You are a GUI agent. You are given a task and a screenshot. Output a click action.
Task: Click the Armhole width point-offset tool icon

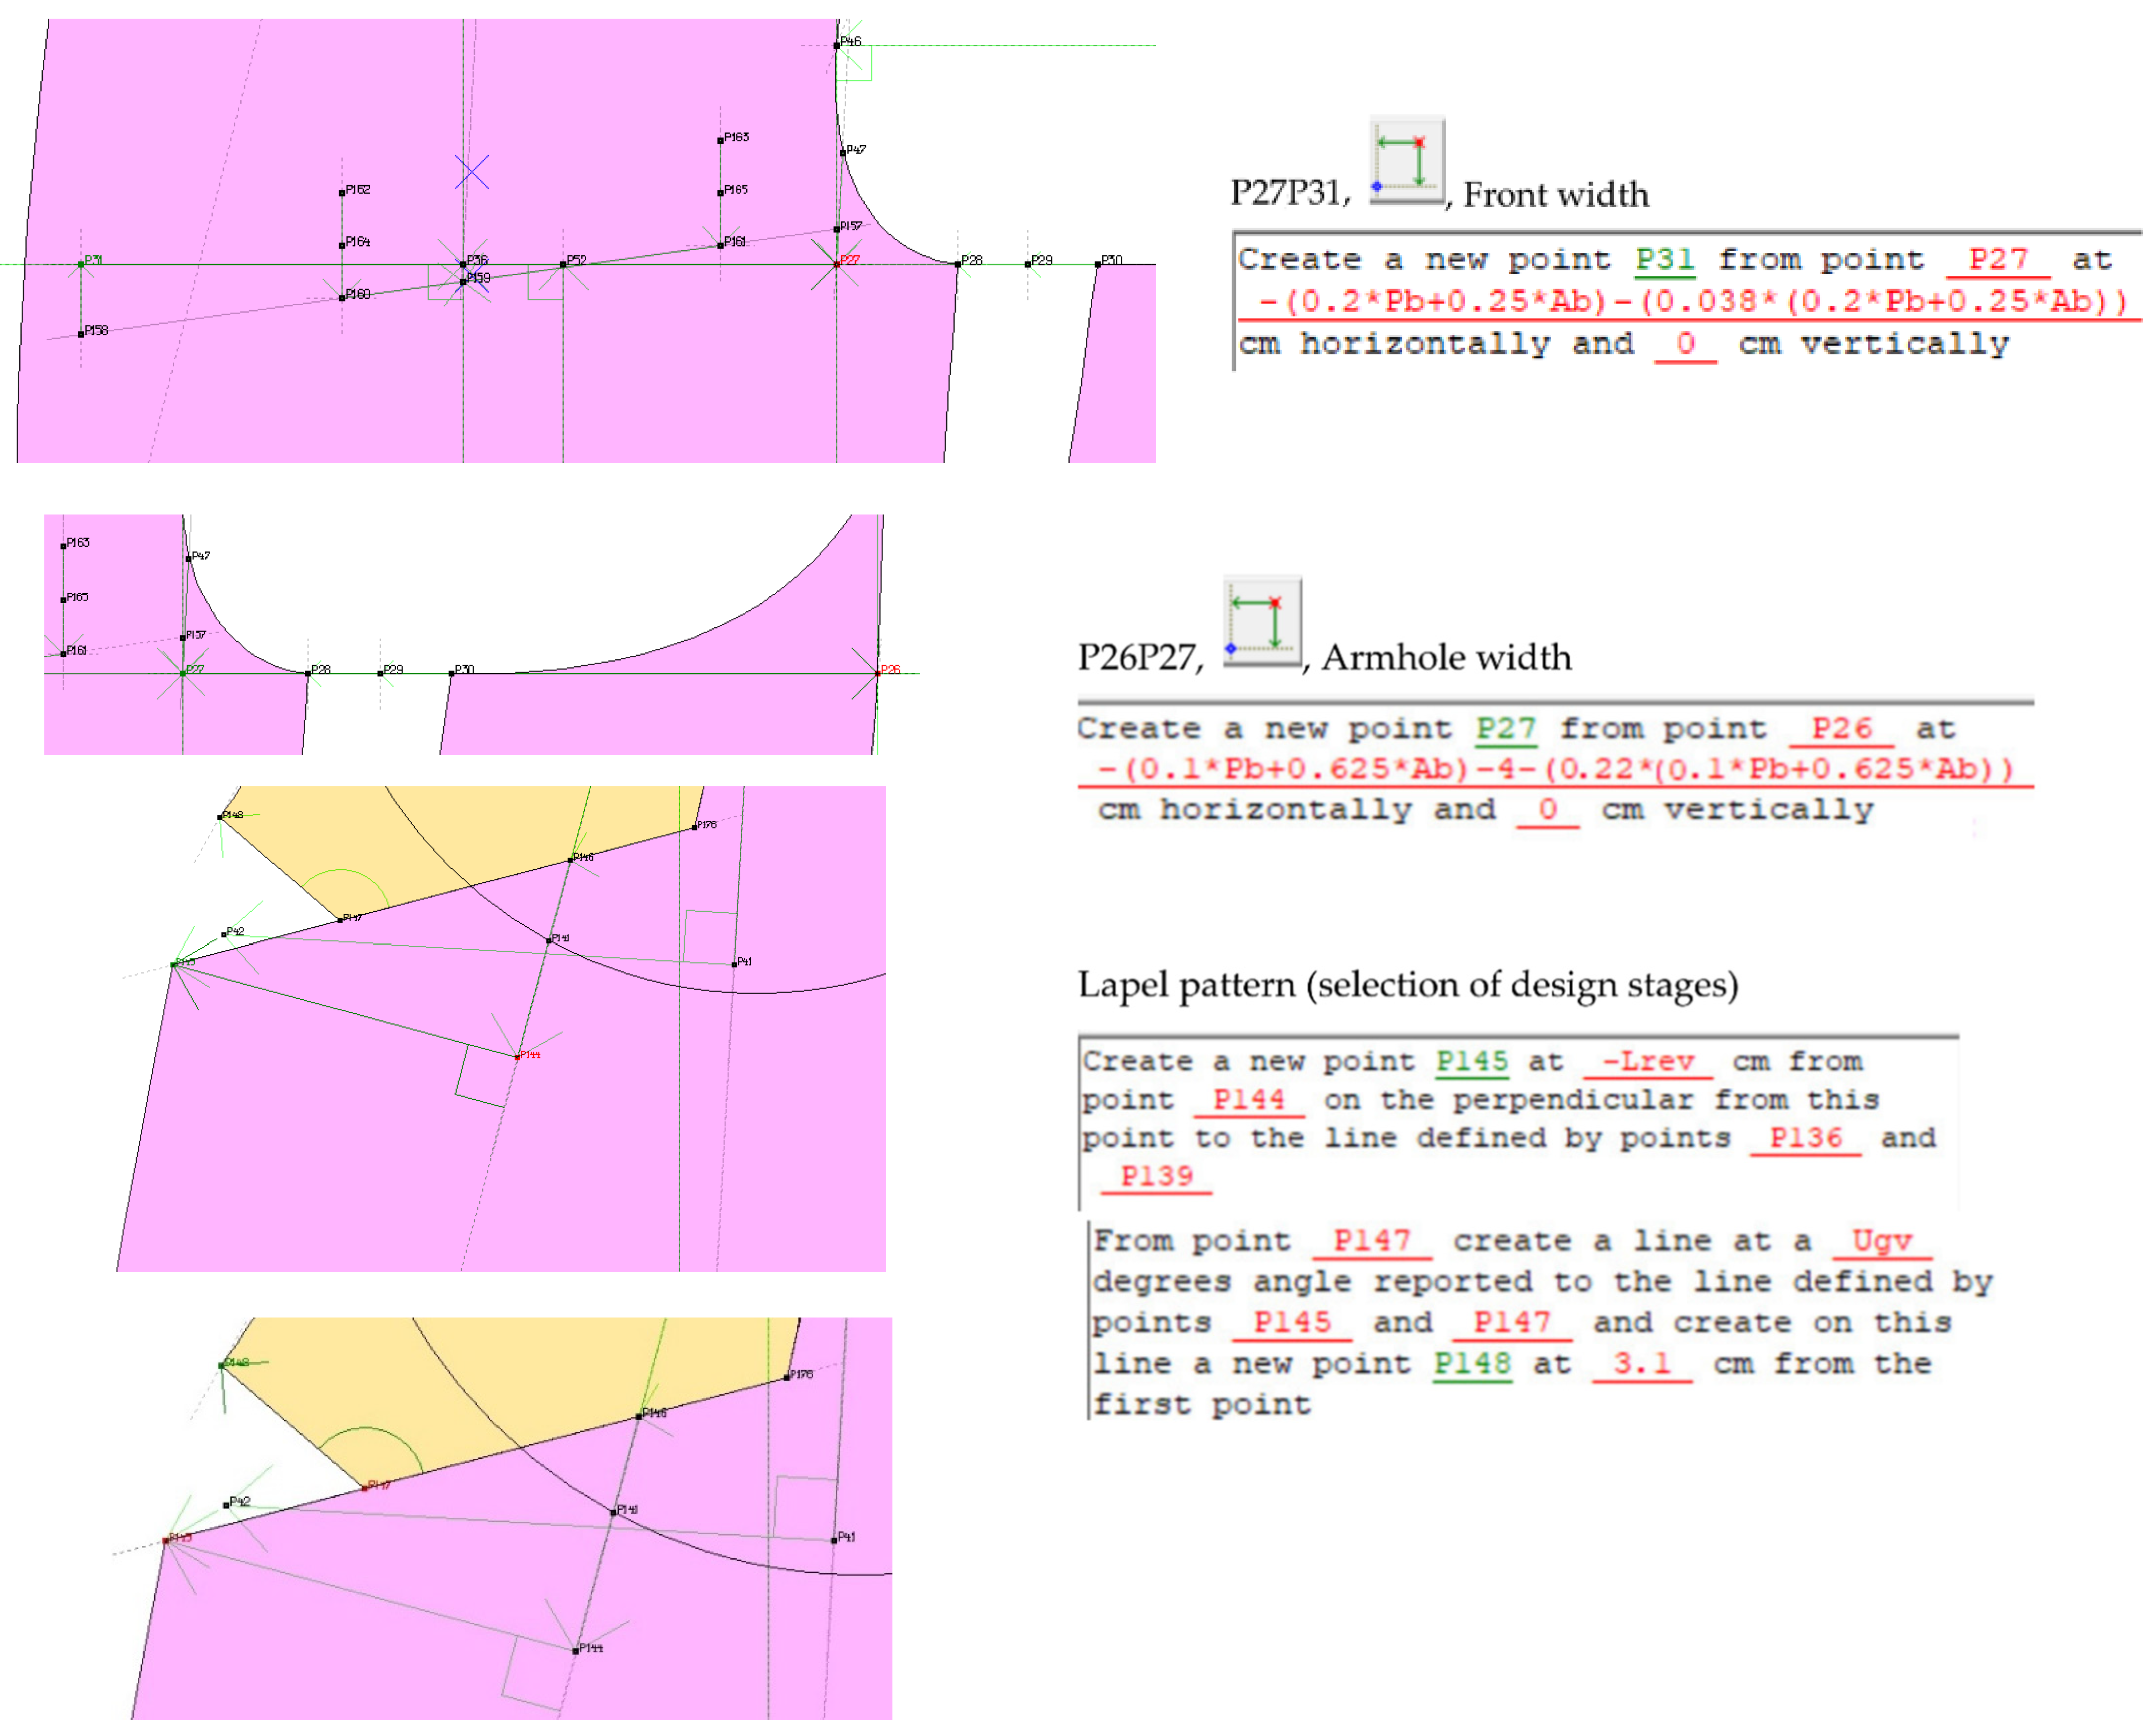point(1262,621)
